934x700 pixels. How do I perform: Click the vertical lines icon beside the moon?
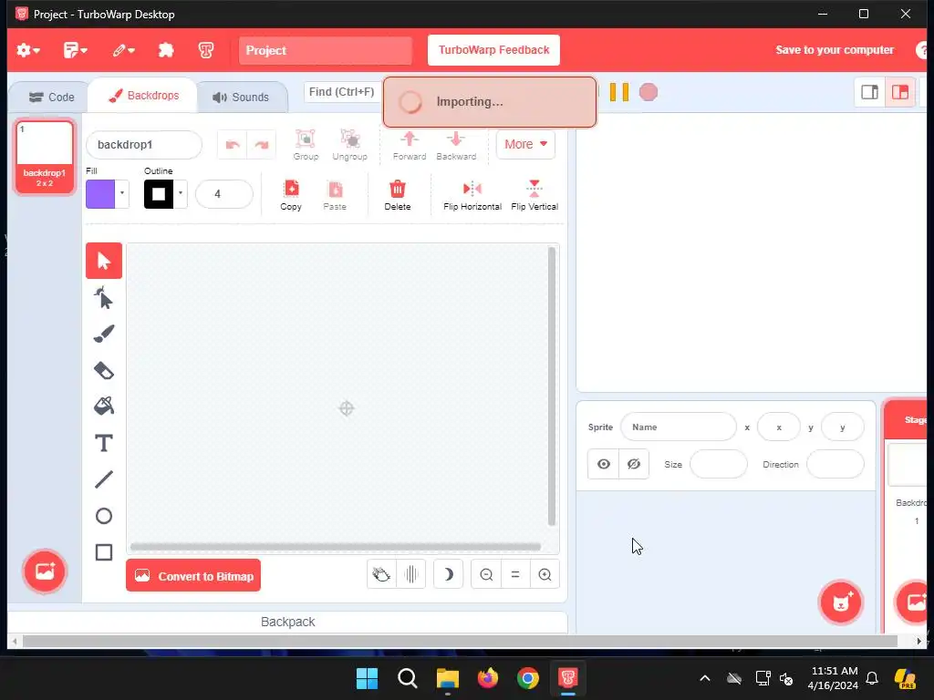pos(411,574)
